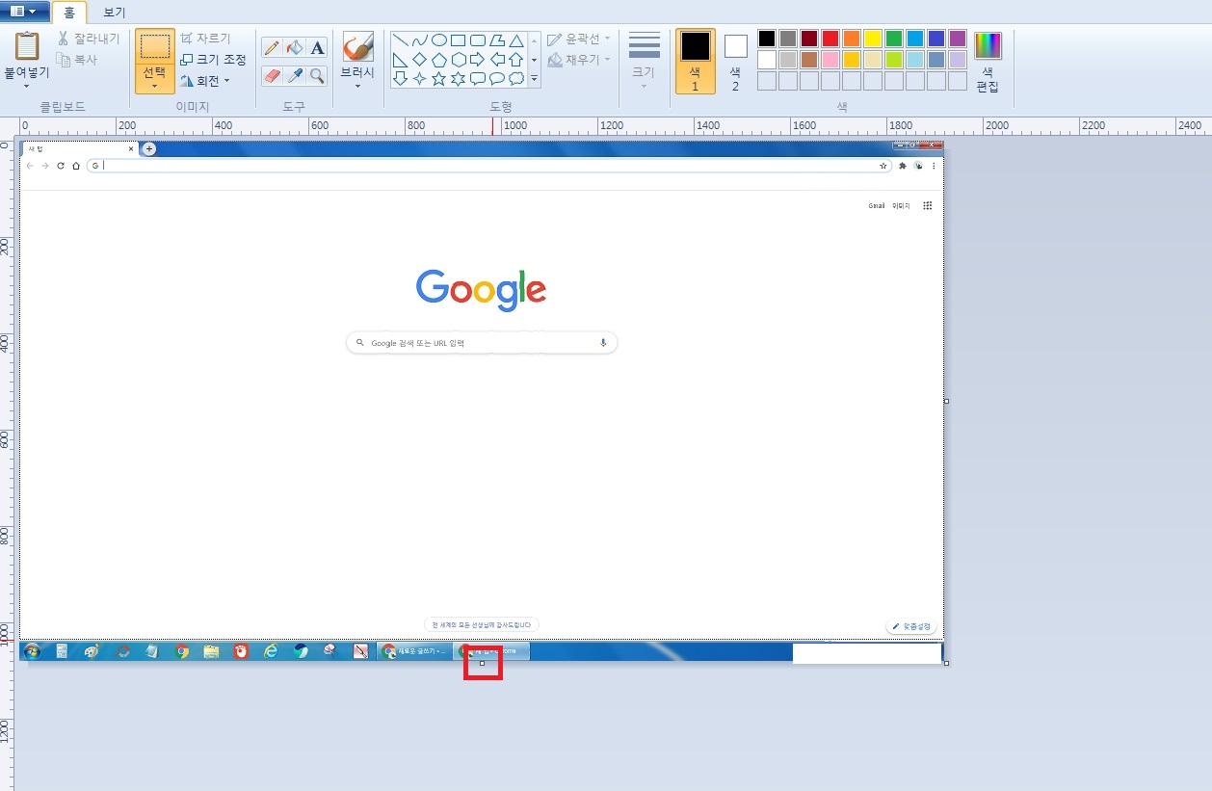Choose the Diamond shape
The width and height of the screenshot is (1212, 791).
click(419, 60)
